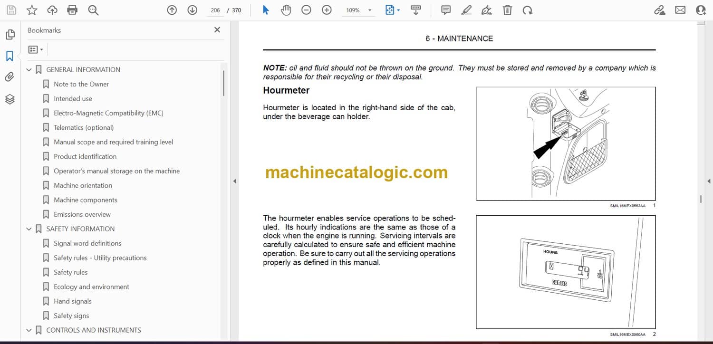Jump to Hand signals bookmark
713x344 pixels.
coord(72,301)
